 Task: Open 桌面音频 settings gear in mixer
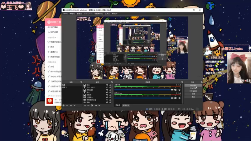coord(179,90)
